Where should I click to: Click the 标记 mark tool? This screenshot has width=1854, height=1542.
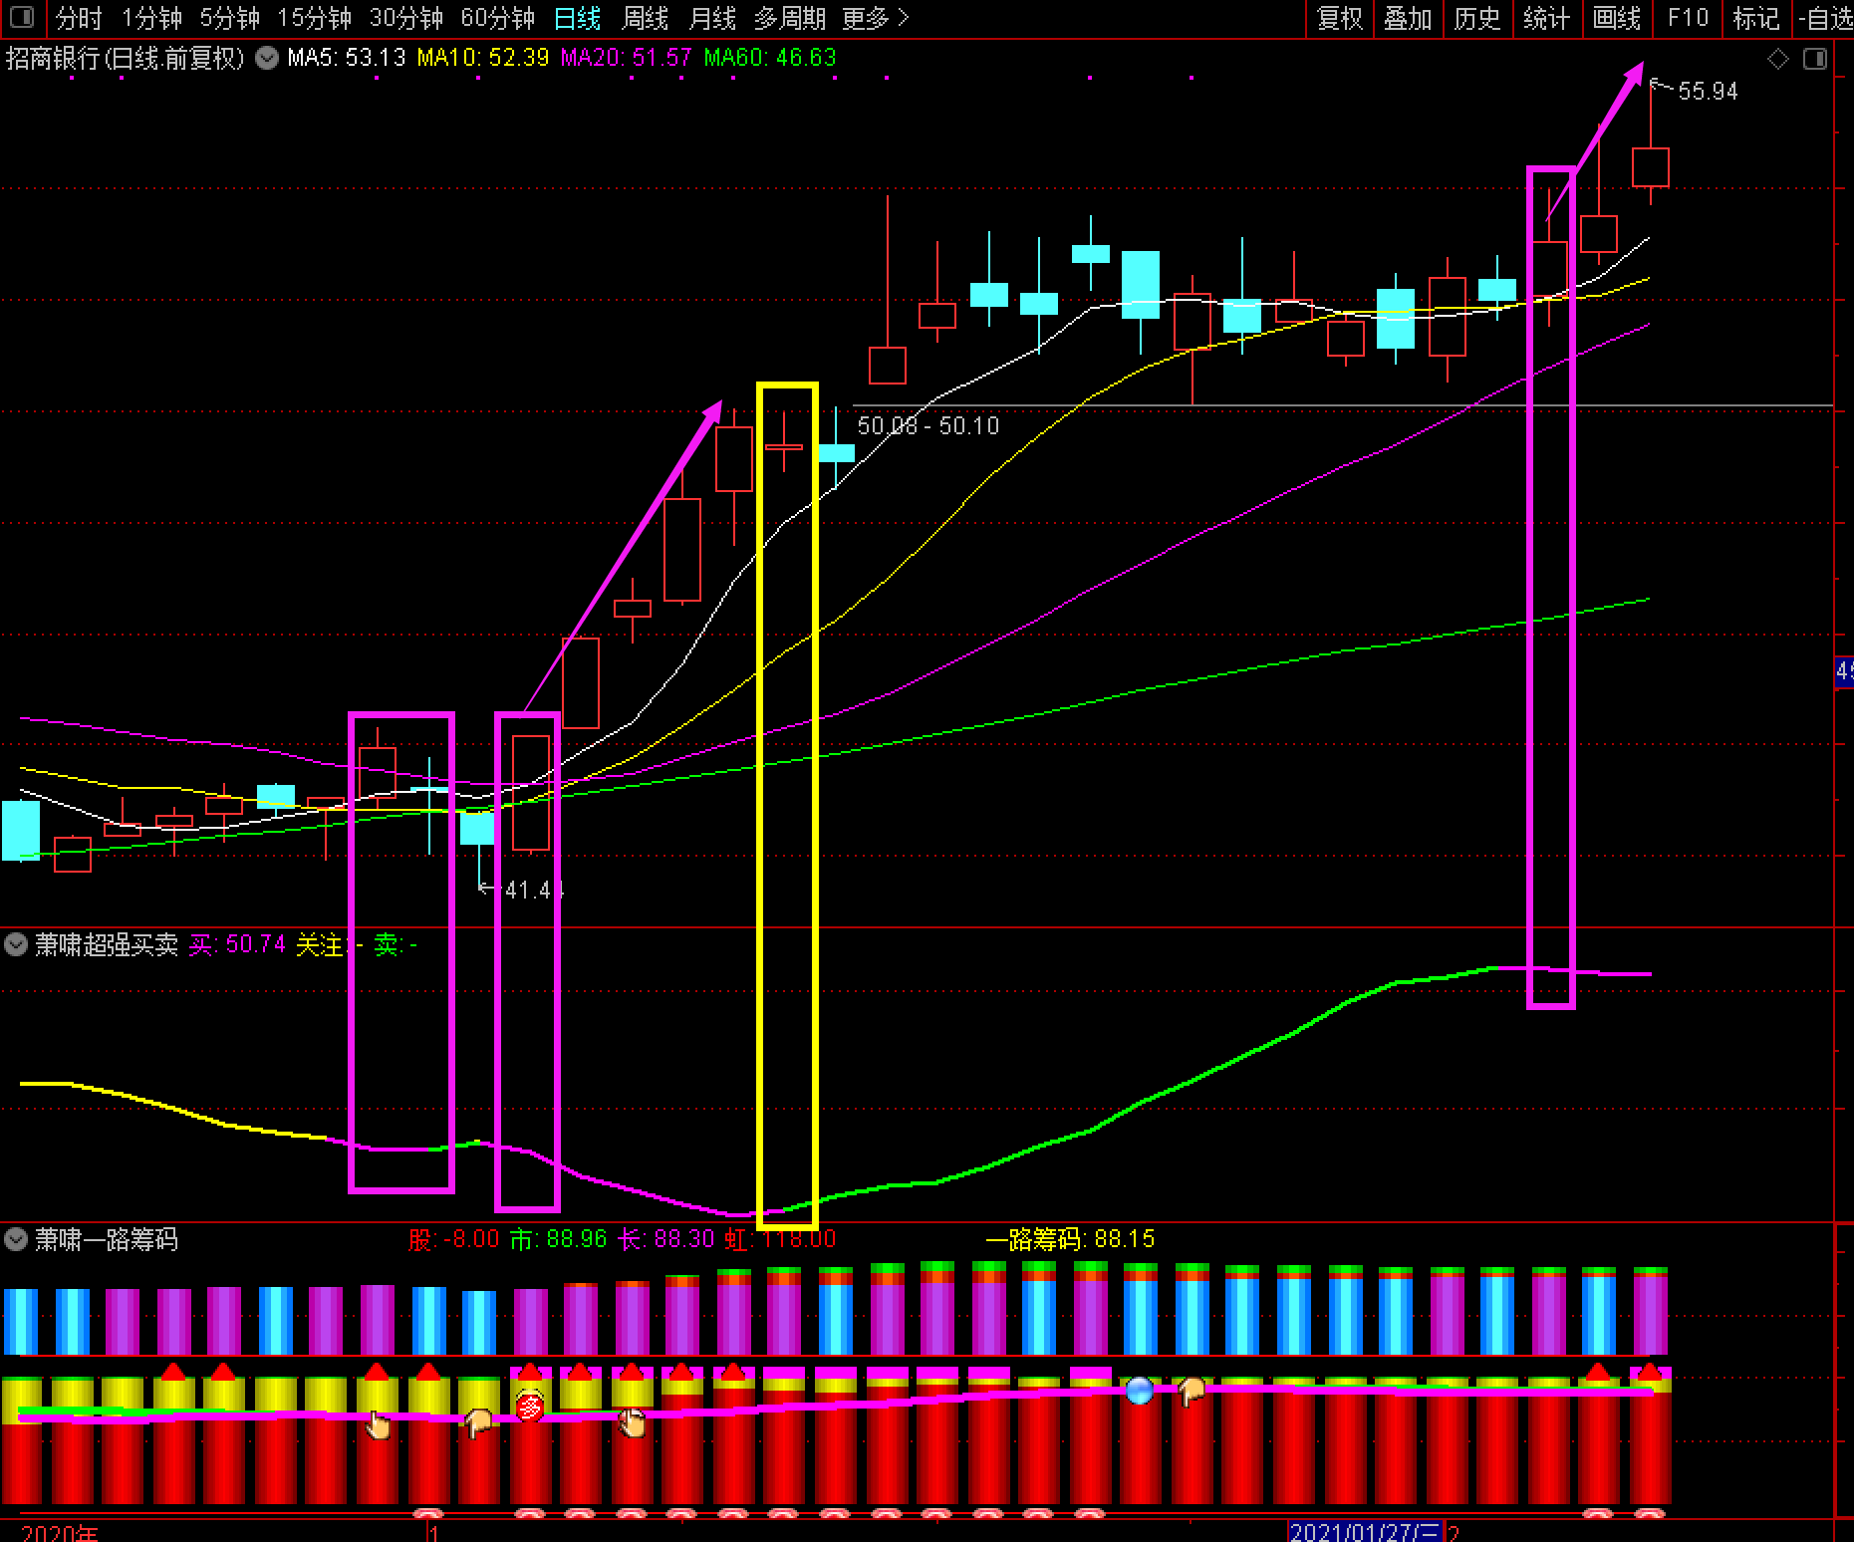pos(1755,18)
